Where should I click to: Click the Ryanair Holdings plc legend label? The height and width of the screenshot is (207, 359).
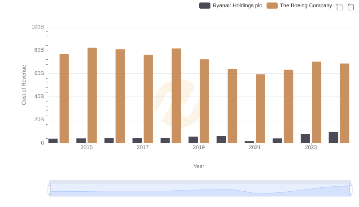point(237,5)
